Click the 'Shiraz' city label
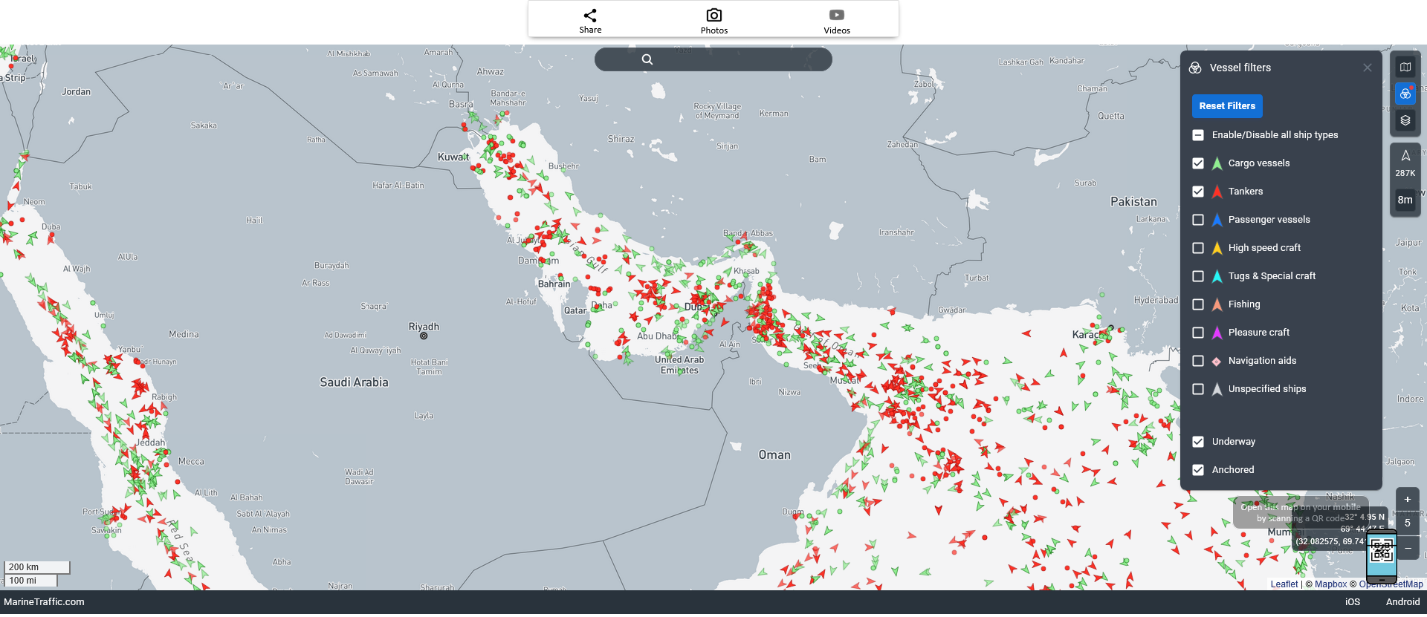The height and width of the screenshot is (617, 1427). pos(621,139)
